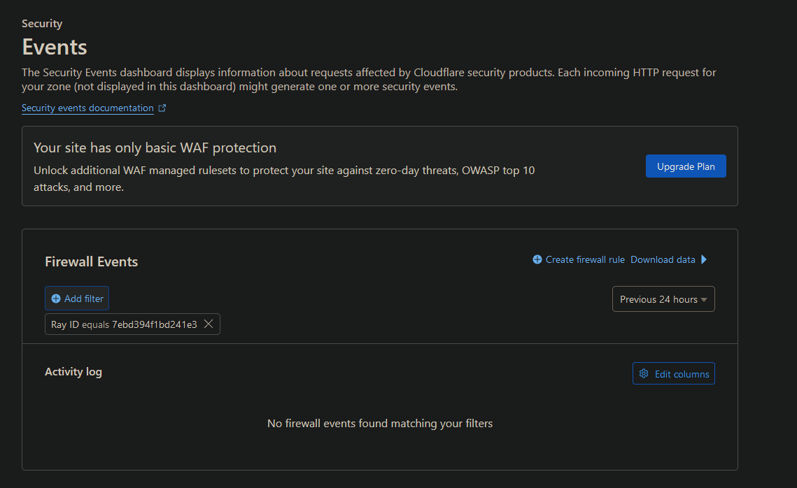The height and width of the screenshot is (488, 797).
Task: Toggle column visibility via Edit columns
Action: 673,373
